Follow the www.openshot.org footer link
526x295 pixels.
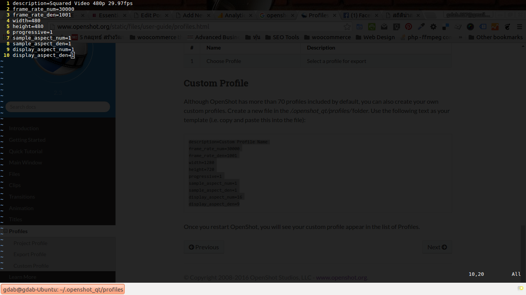click(x=342, y=277)
